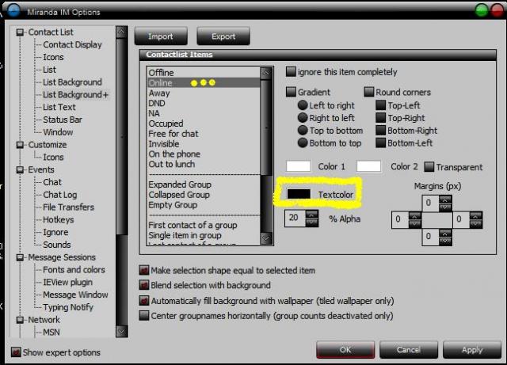Viewport: 507px width, 365px height.
Task: Select 'Right to left' gradient radio
Action: pyautogui.click(x=303, y=118)
